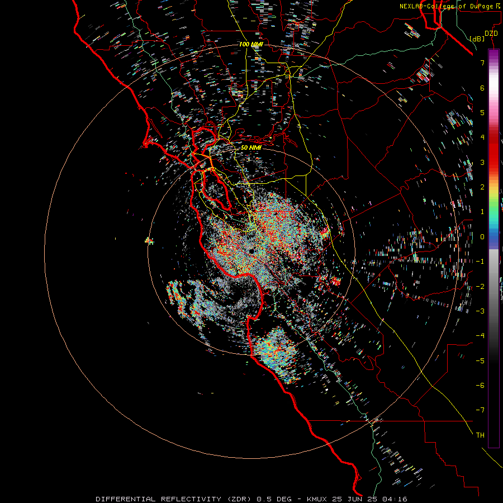Image resolution: width=503 pixels, height=503 pixels.
Task: Click the "-5" value on the dB scale
Action: point(480,361)
